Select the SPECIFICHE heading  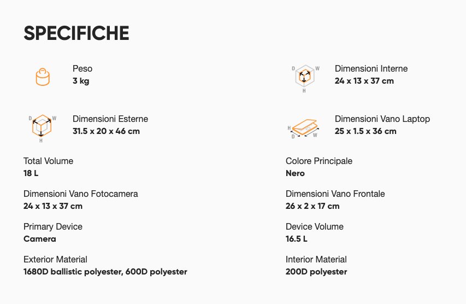point(76,33)
